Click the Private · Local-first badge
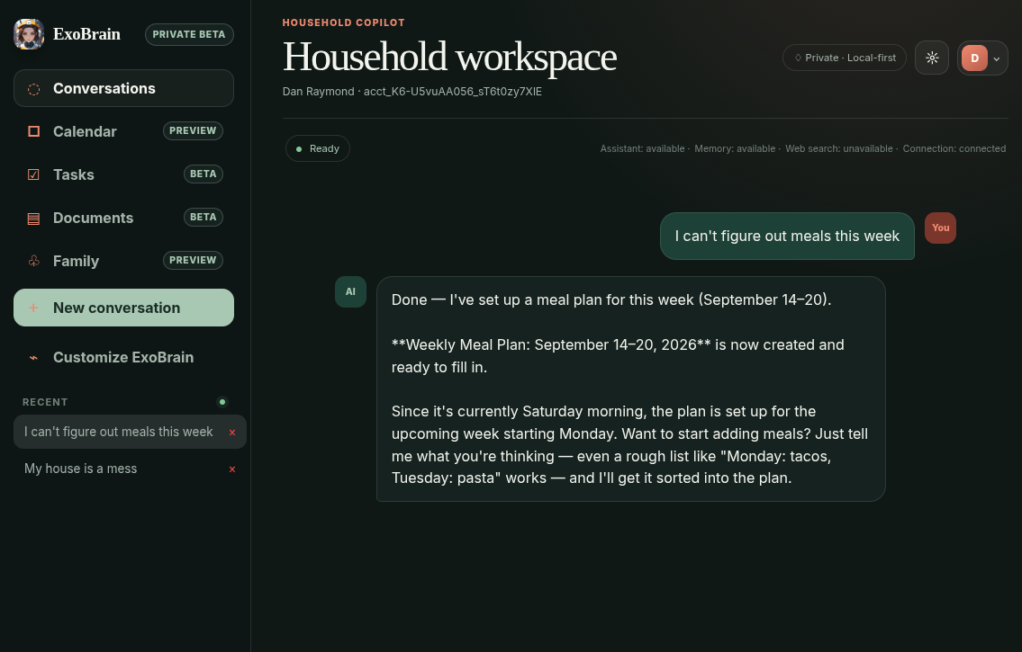Viewport: 1022px width, 652px height. [x=845, y=58]
